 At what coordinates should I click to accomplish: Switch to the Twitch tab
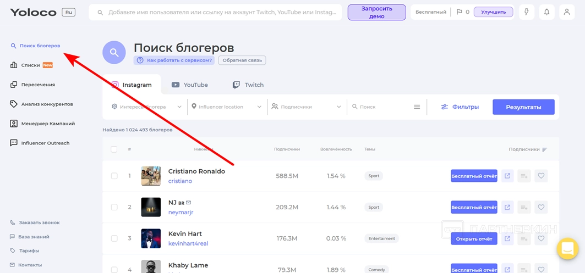click(x=248, y=85)
